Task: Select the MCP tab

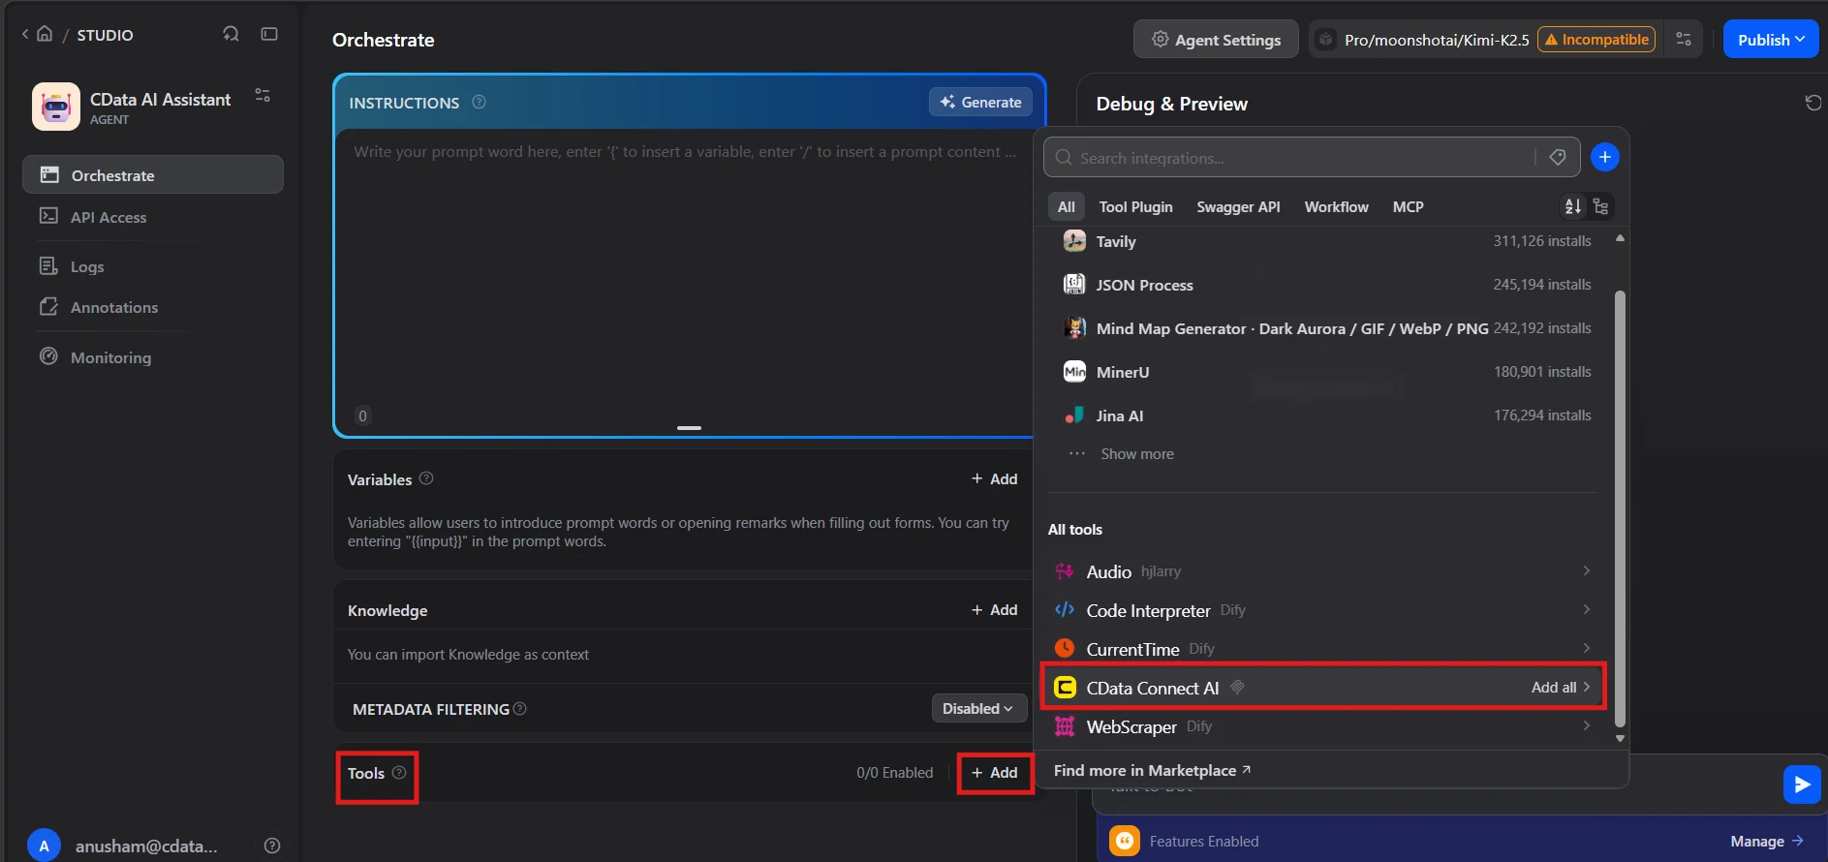Action: click(x=1408, y=207)
